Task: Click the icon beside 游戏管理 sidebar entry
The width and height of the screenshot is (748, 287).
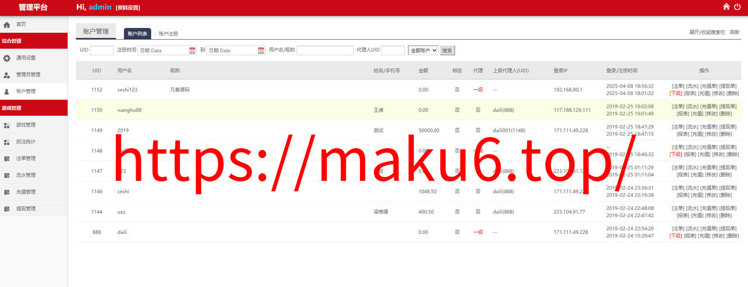Action: point(7,125)
